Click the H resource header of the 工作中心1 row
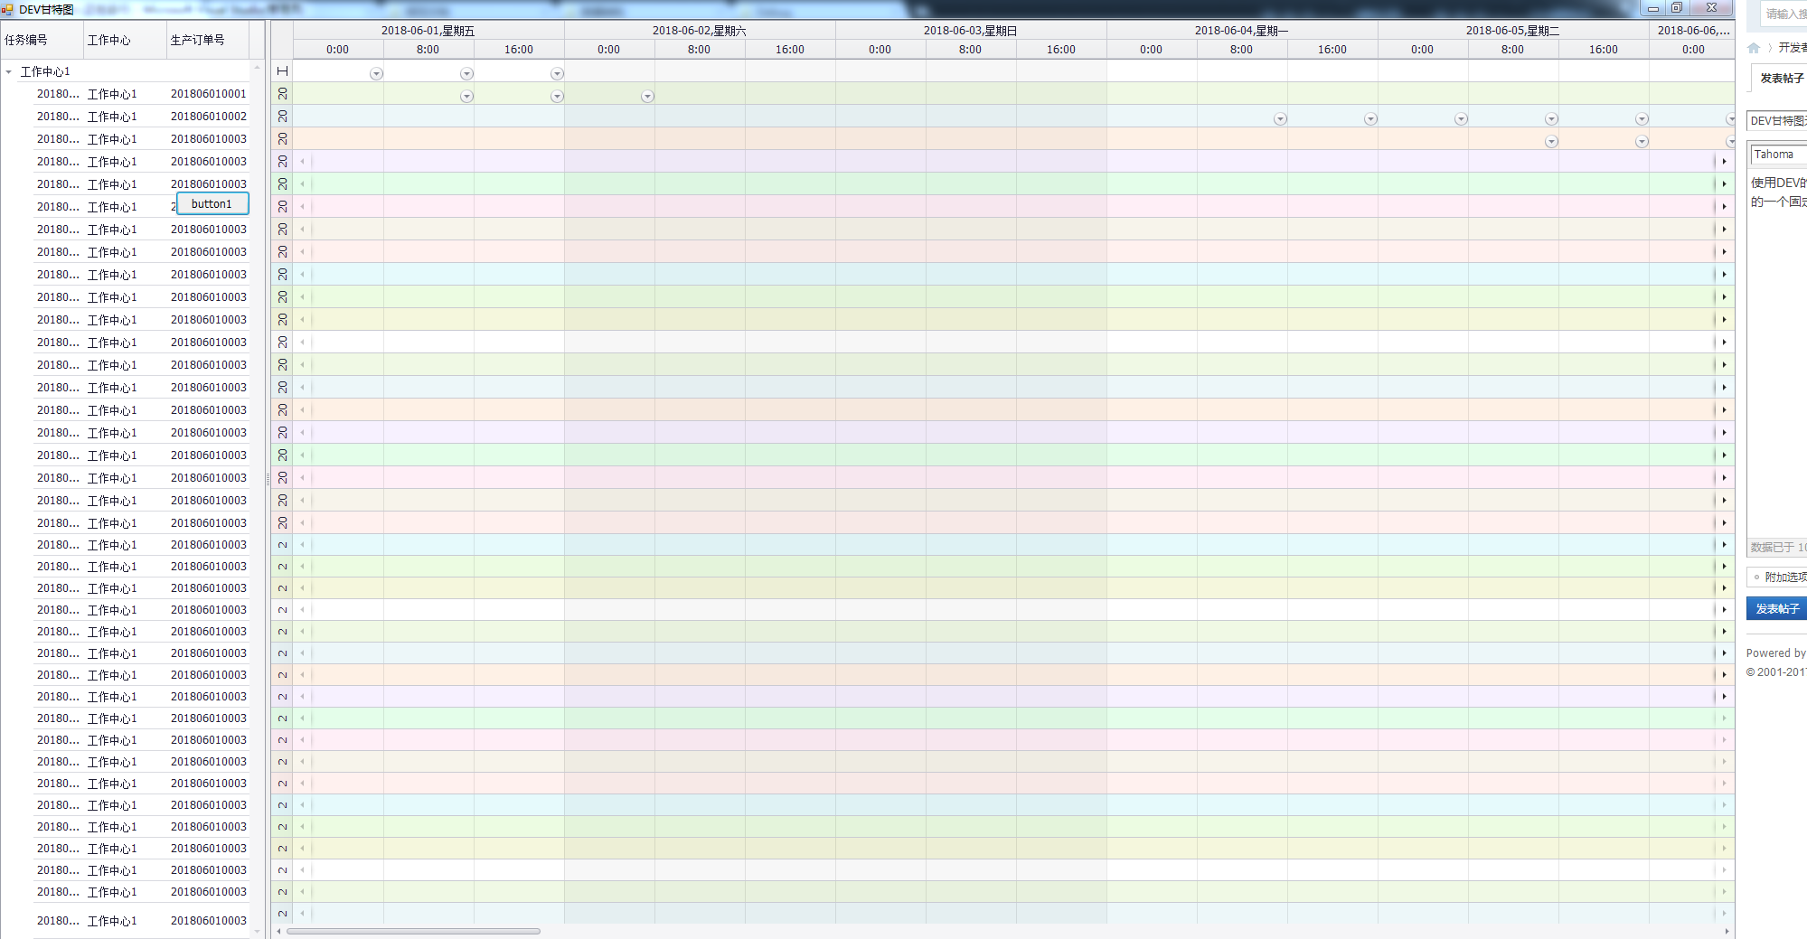1807x939 pixels. pyautogui.click(x=282, y=71)
